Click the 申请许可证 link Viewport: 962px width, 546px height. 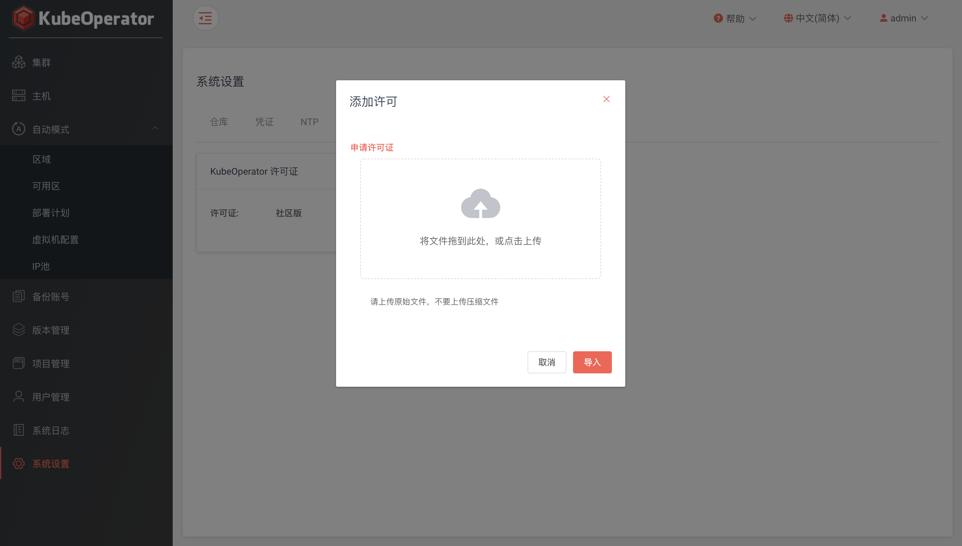pos(372,148)
